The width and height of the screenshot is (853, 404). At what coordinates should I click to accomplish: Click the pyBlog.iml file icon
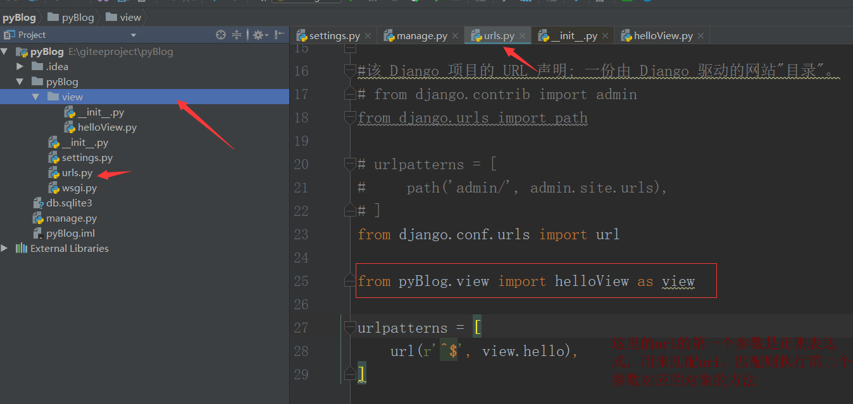[39, 233]
